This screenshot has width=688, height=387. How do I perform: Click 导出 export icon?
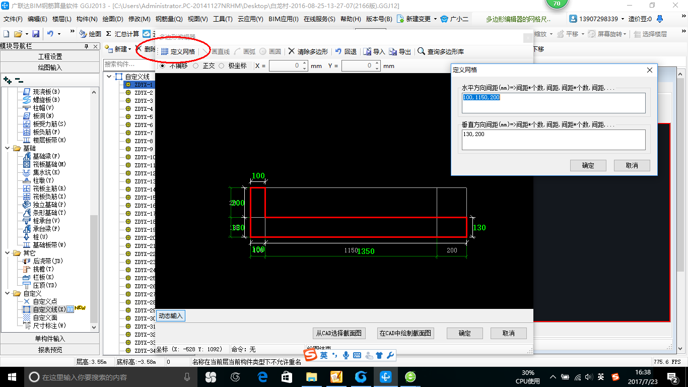pos(399,51)
